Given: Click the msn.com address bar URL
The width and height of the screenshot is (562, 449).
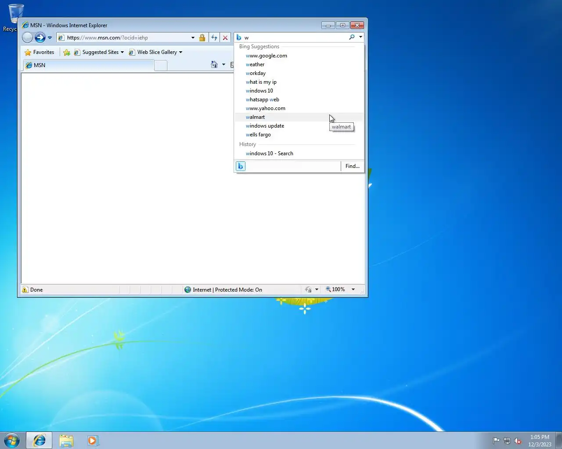Looking at the screenshot, I should (x=107, y=38).
